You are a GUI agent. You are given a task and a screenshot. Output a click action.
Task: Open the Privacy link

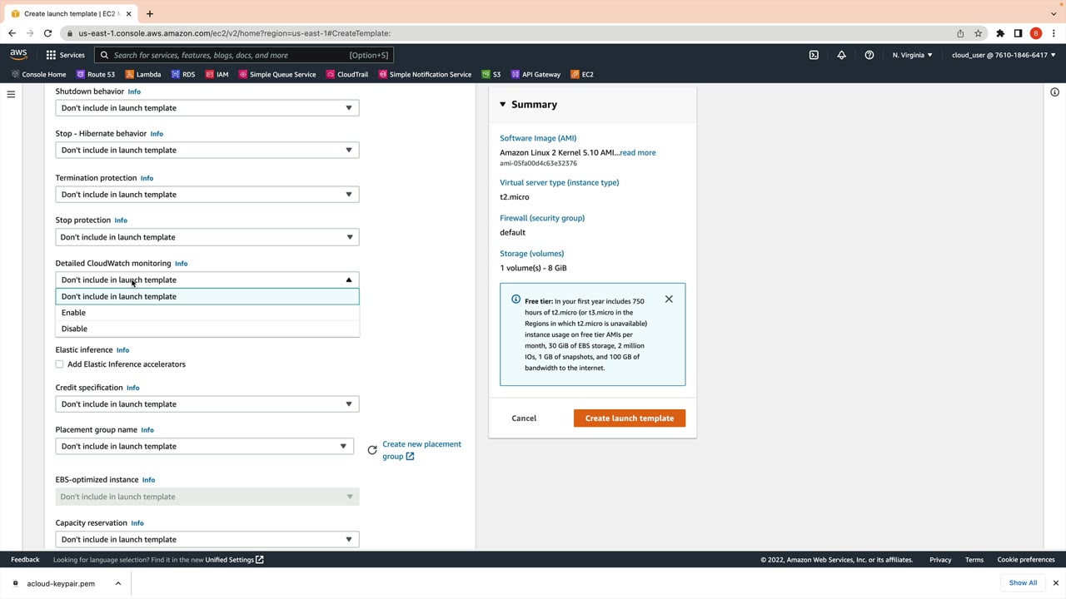(x=940, y=560)
